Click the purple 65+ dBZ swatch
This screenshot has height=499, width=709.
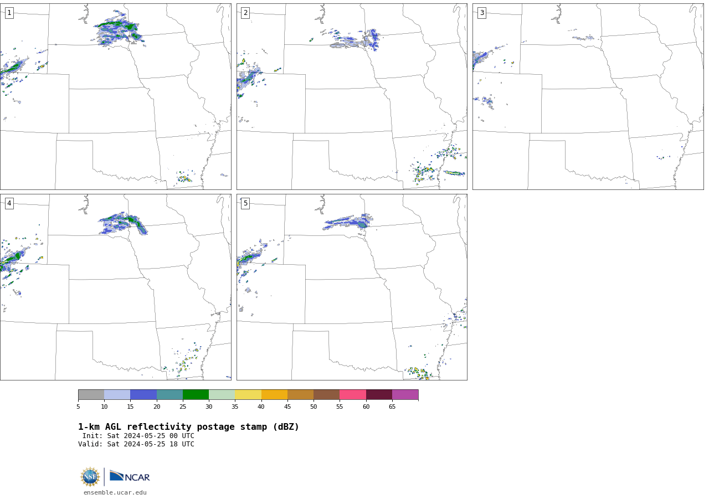(405, 394)
